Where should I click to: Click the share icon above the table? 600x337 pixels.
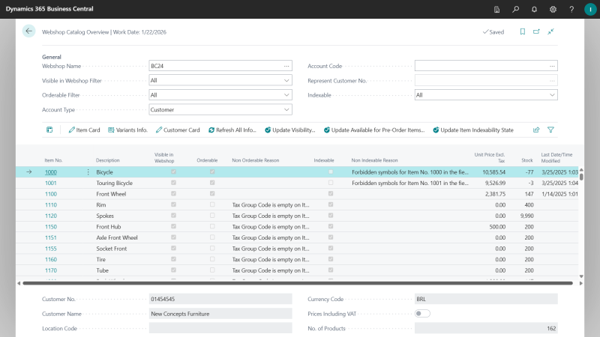pos(536,130)
